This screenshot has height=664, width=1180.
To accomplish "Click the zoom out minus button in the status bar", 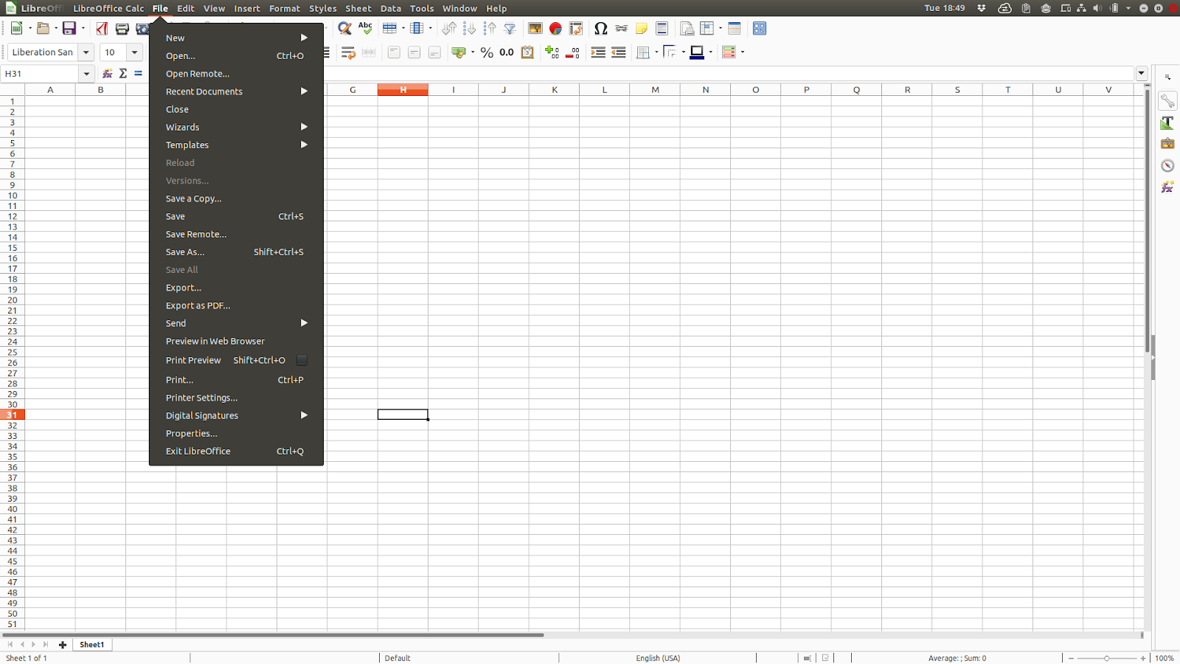I will 1071,658.
